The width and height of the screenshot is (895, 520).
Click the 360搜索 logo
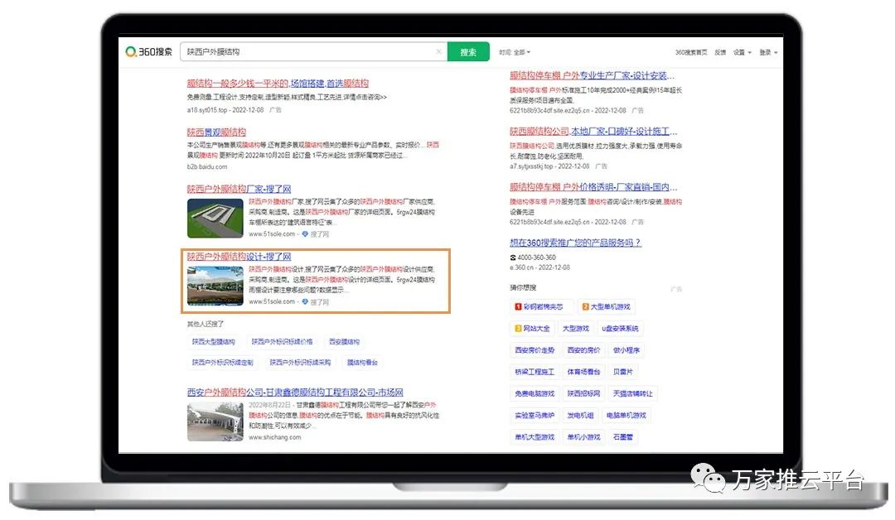[149, 52]
